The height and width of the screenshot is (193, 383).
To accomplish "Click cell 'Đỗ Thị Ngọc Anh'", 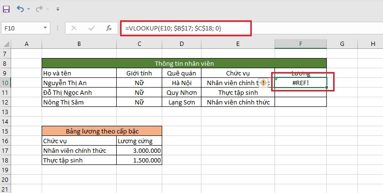I will 79,92.
